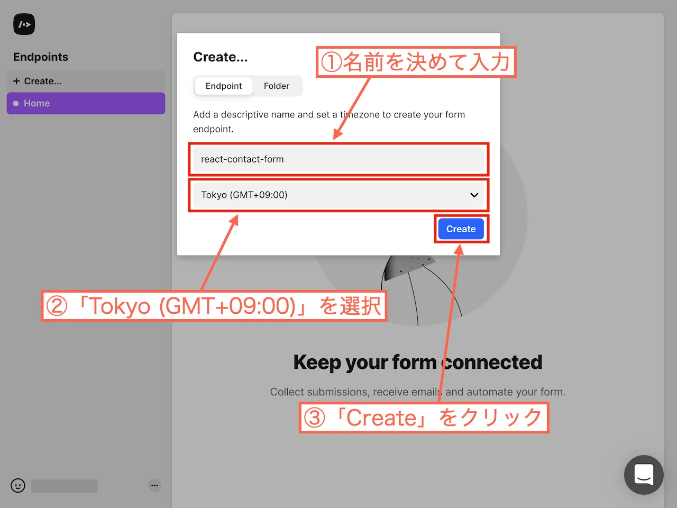The width and height of the screenshot is (677, 508).
Task: Select the Endpoint tab in the dialog
Action: coord(223,86)
